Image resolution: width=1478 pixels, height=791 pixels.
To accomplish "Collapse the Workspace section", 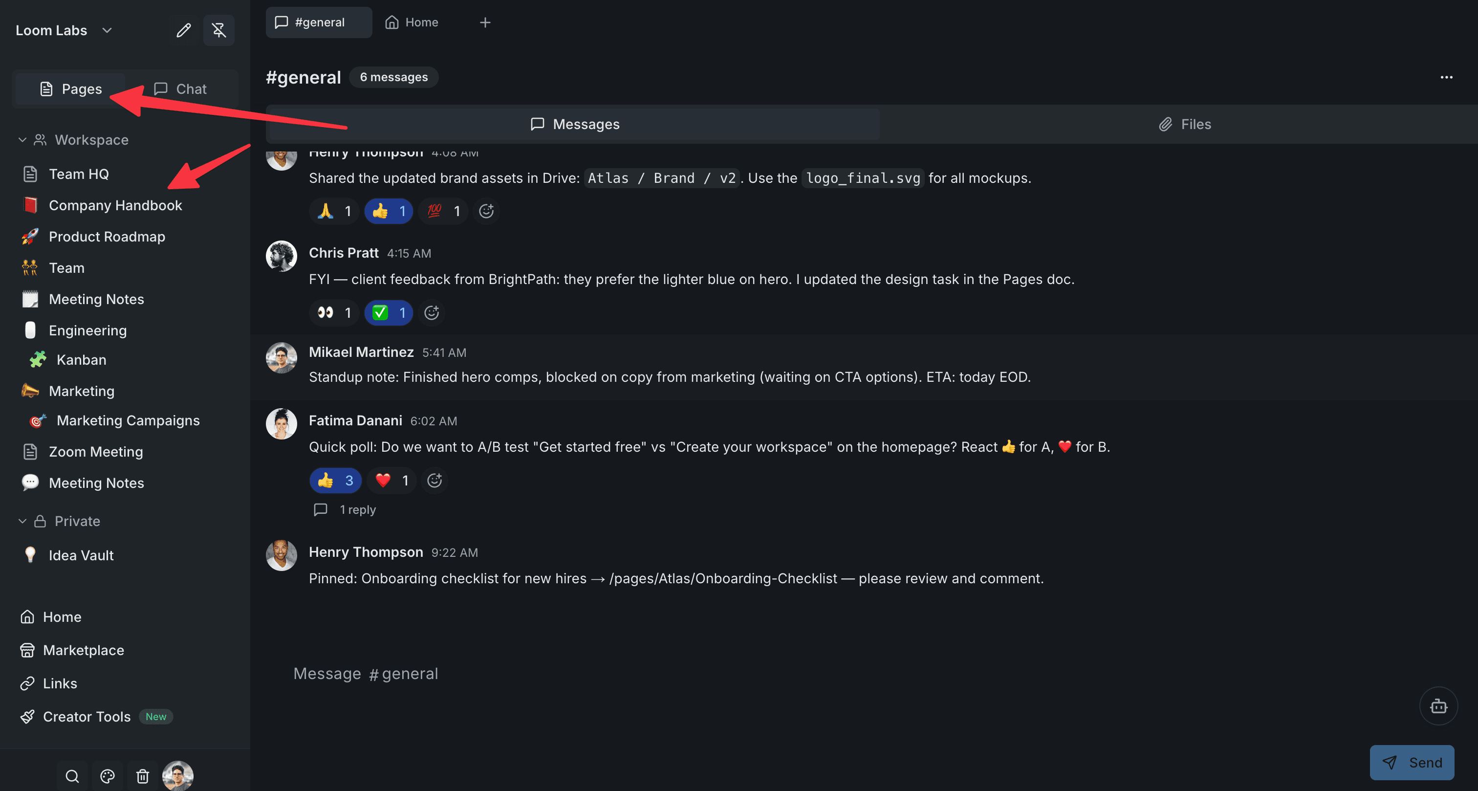I will click(x=22, y=139).
